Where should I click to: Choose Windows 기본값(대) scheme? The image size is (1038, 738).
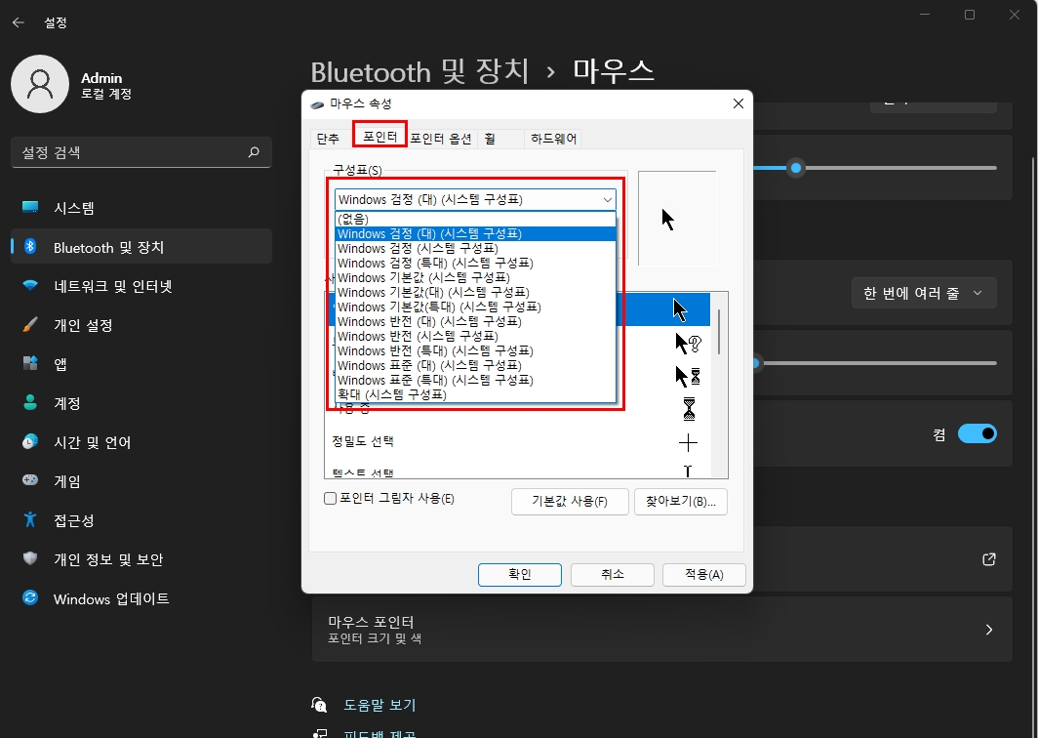coord(475,292)
